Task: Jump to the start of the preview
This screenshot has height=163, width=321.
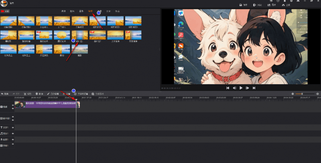Action: [x=228, y=88]
